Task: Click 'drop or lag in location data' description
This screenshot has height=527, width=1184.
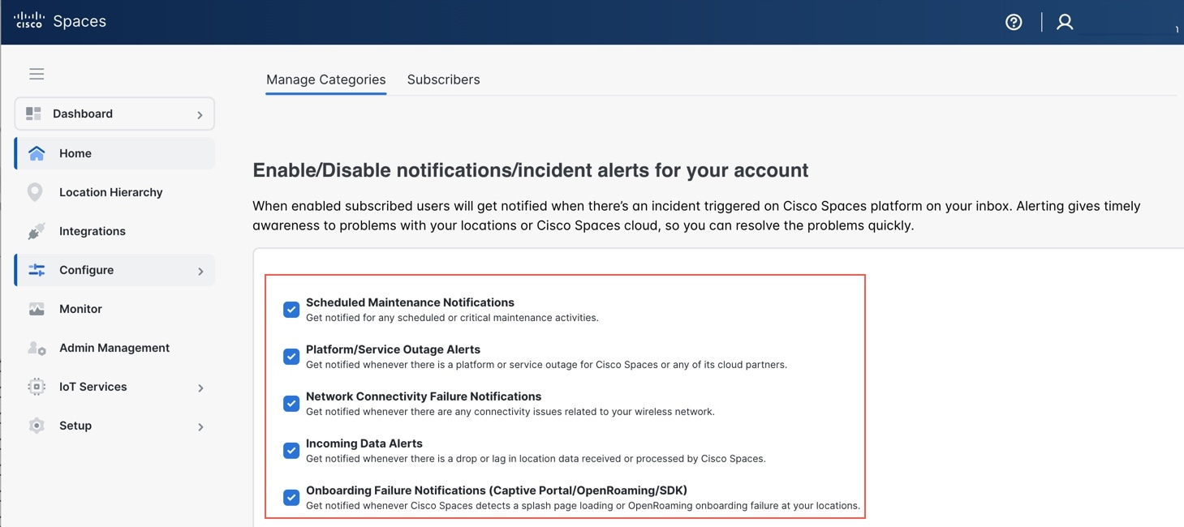Action: pyautogui.click(x=536, y=459)
